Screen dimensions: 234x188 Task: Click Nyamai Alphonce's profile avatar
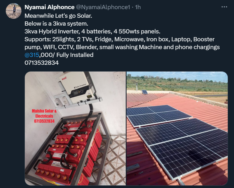(13, 11)
